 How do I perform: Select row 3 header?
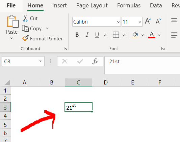[5, 107]
